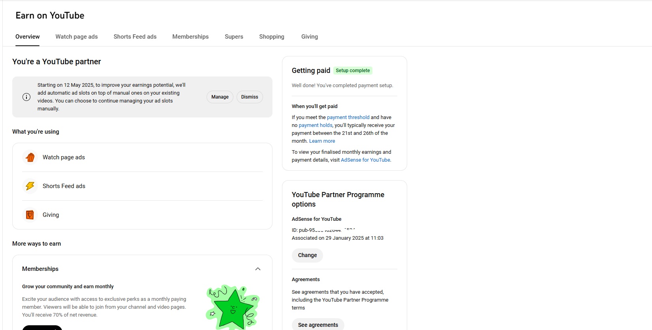
Task: Open the Shopping tab
Action: (x=272, y=37)
